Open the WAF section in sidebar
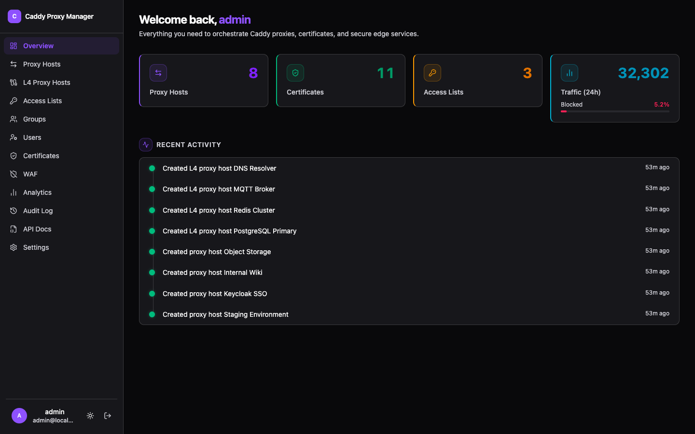The image size is (695, 434). (30, 174)
